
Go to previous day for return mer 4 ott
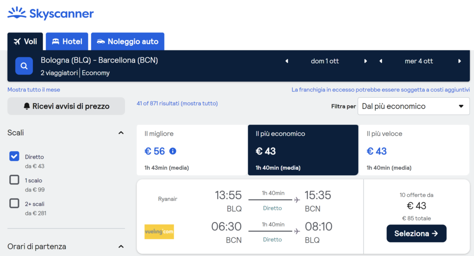click(381, 61)
